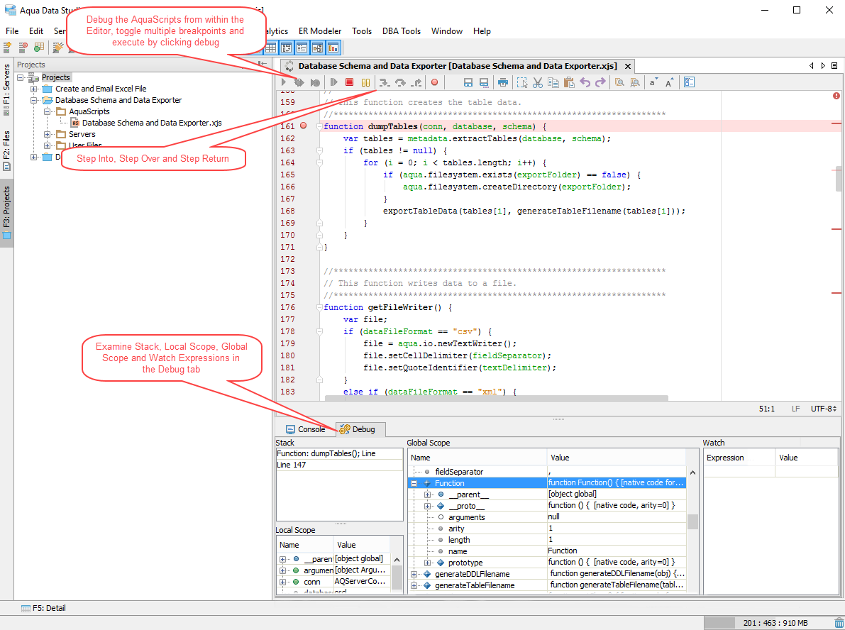Viewport: 845px width, 630px height.
Task: Click the Step Return icon
Action: tap(416, 82)
